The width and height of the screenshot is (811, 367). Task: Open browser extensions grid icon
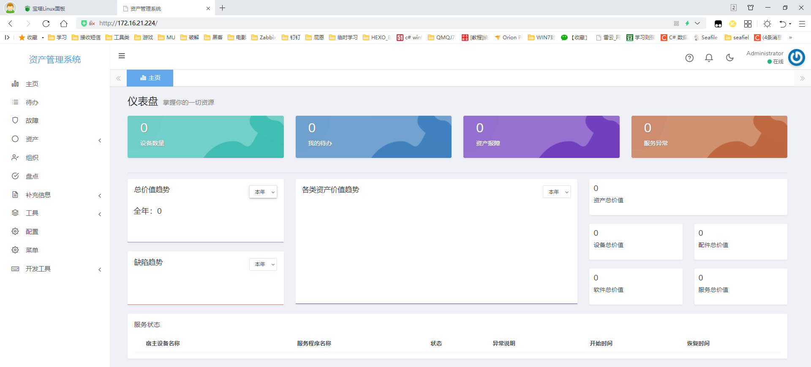click(748, 24)
